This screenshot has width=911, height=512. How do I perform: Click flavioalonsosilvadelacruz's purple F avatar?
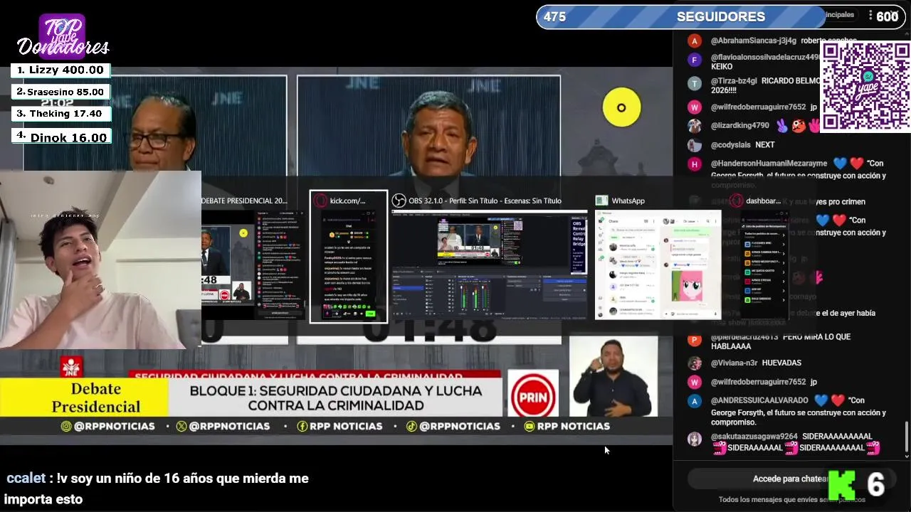(x=695, y=60)
